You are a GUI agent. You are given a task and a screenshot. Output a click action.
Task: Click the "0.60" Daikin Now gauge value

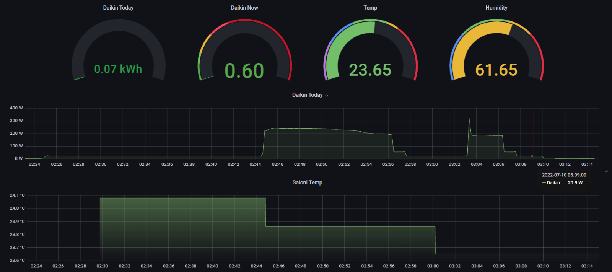tap(244, 71)
